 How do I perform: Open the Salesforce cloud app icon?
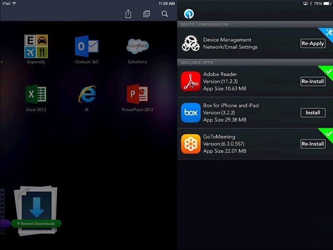[x=137, y=46]
